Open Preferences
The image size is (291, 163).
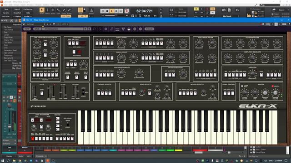[28, 9]
